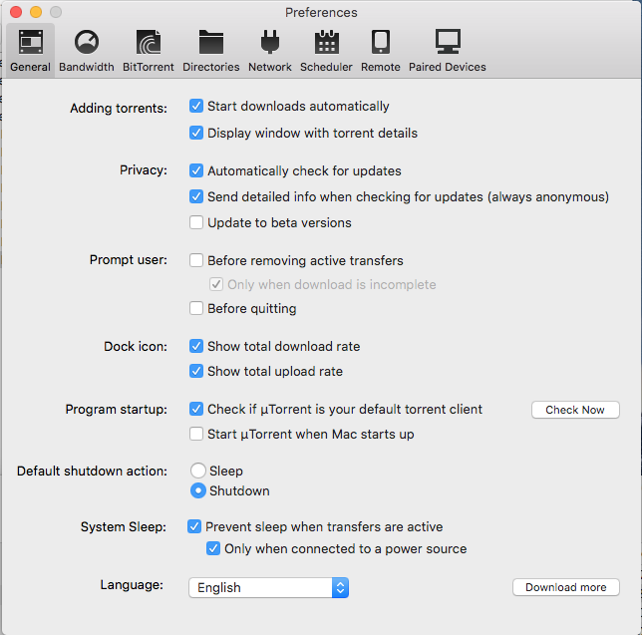Close the Preferences window

(x=16, y=12)
